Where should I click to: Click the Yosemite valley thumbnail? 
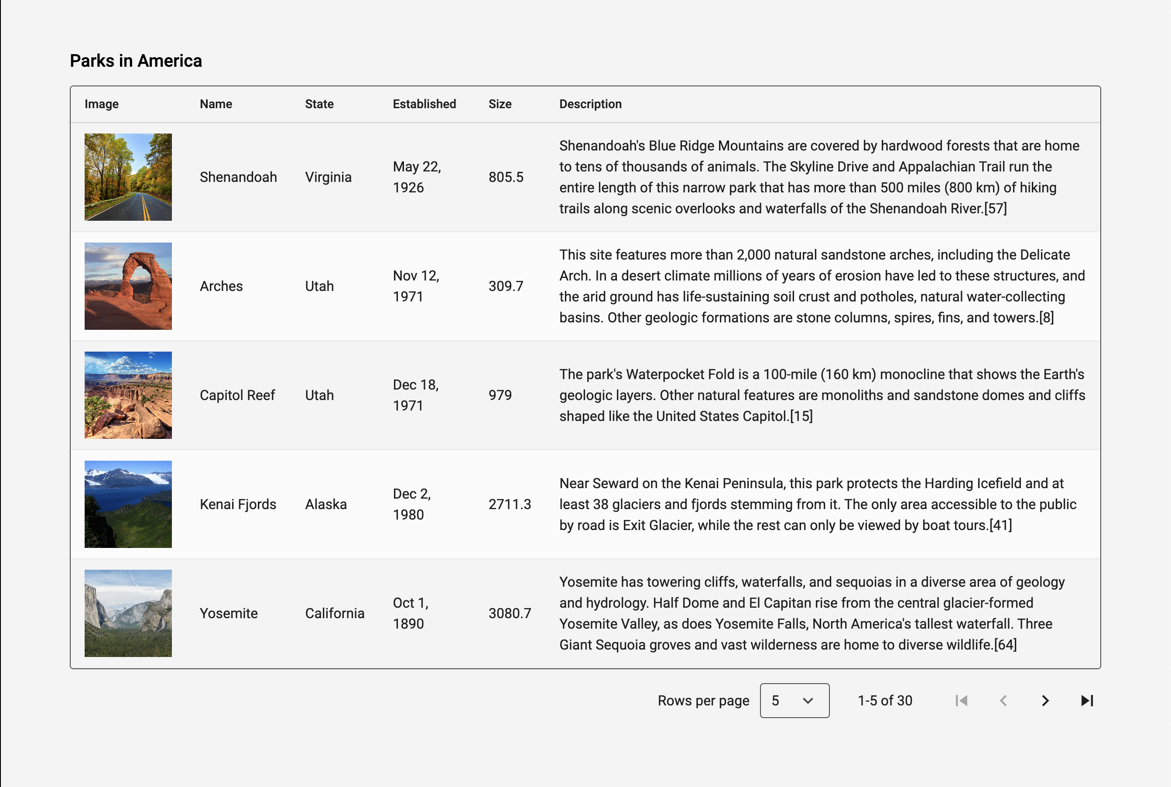point(128,613)
